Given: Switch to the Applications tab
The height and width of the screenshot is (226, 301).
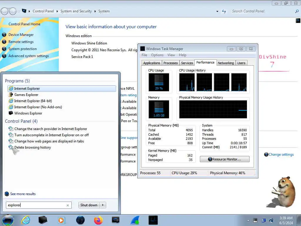Looking at the screenshot, I should 151,63.
